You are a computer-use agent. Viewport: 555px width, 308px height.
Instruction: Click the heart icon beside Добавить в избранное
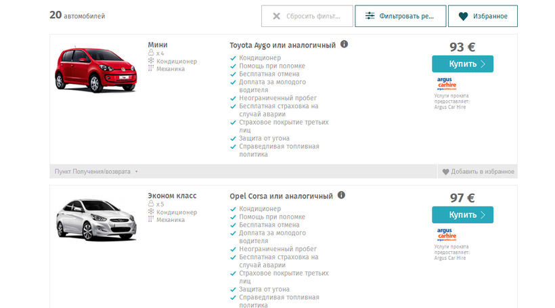pyautogui.click(x=445, y=172)
